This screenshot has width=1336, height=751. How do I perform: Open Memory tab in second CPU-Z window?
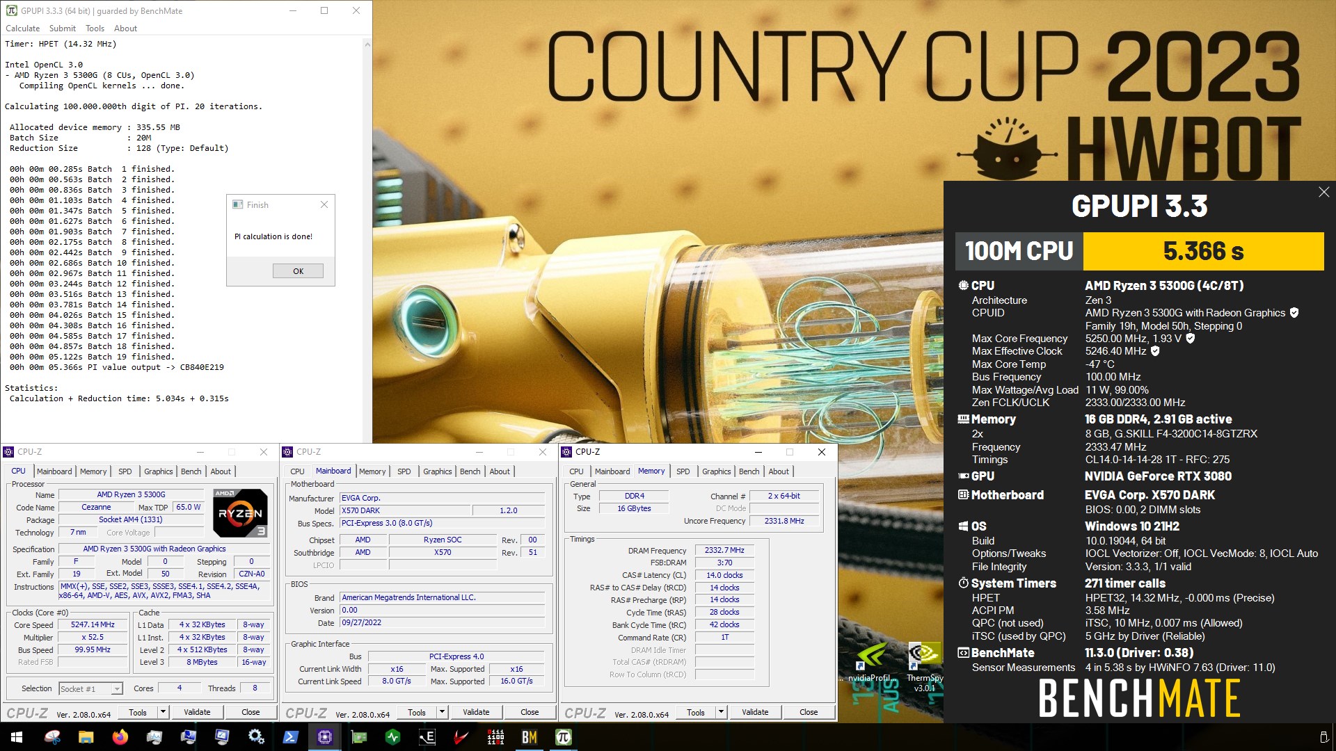[x=372, y=471]
